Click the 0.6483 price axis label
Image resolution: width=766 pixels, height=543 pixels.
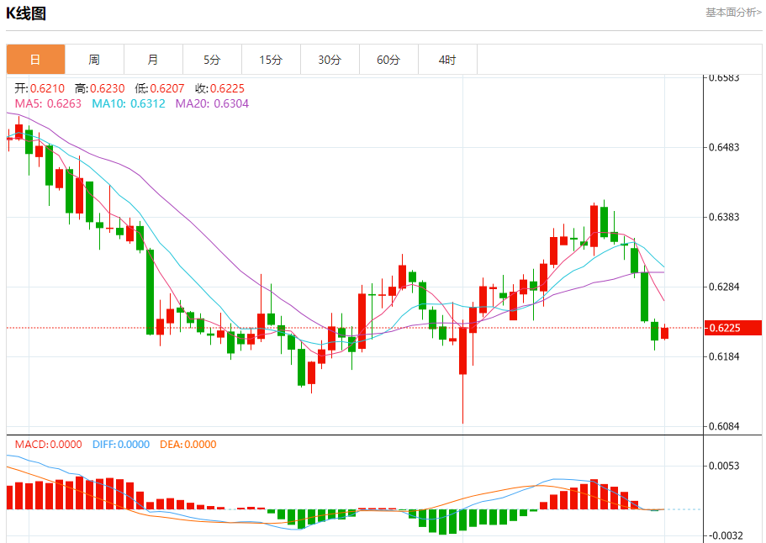[x=724, y=147]
